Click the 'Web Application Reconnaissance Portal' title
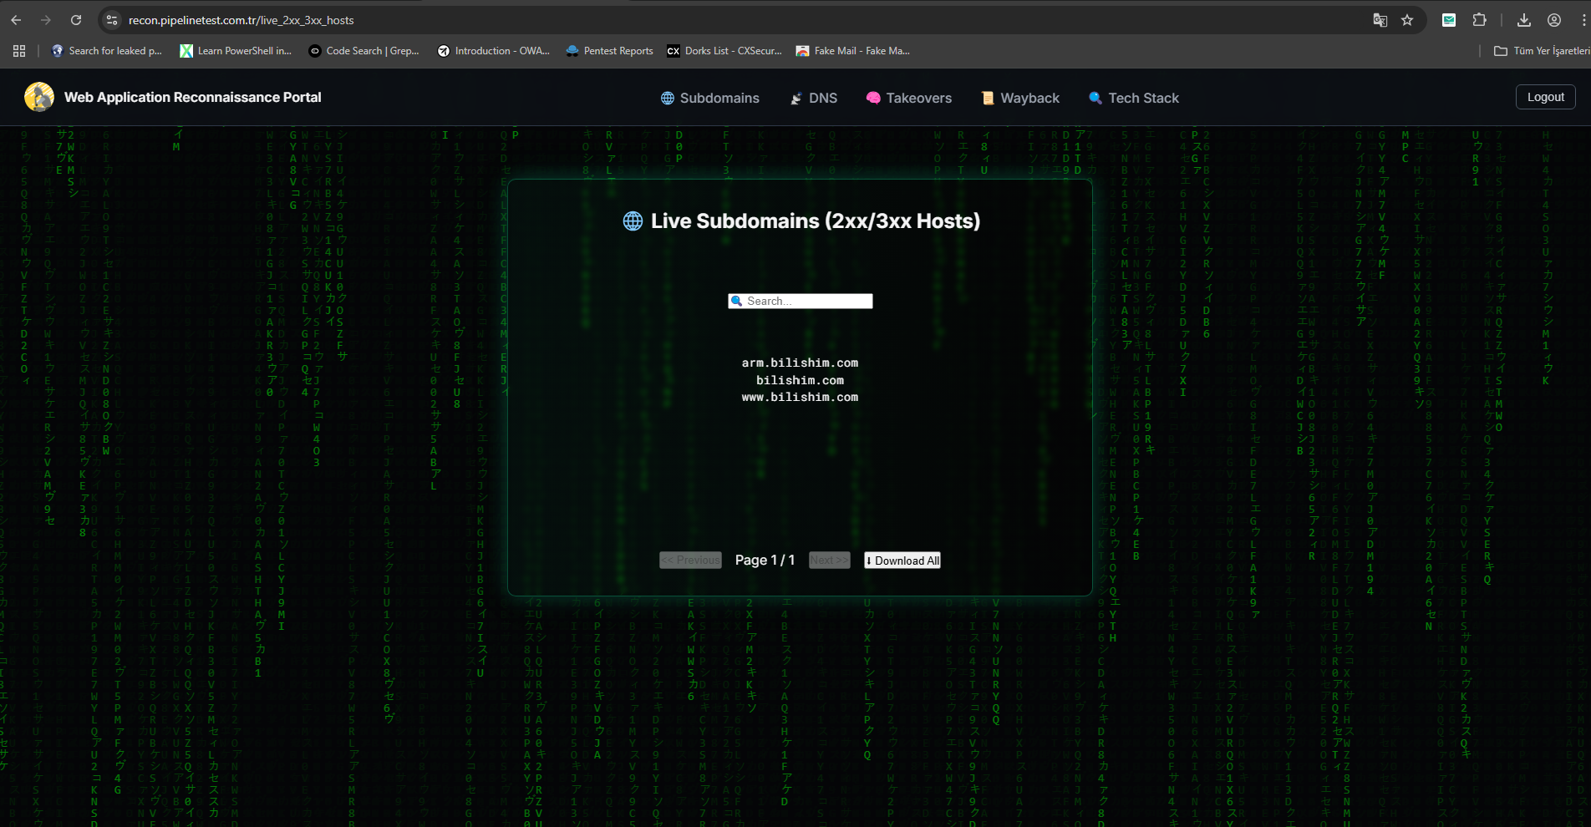 [x=193, y=97]
